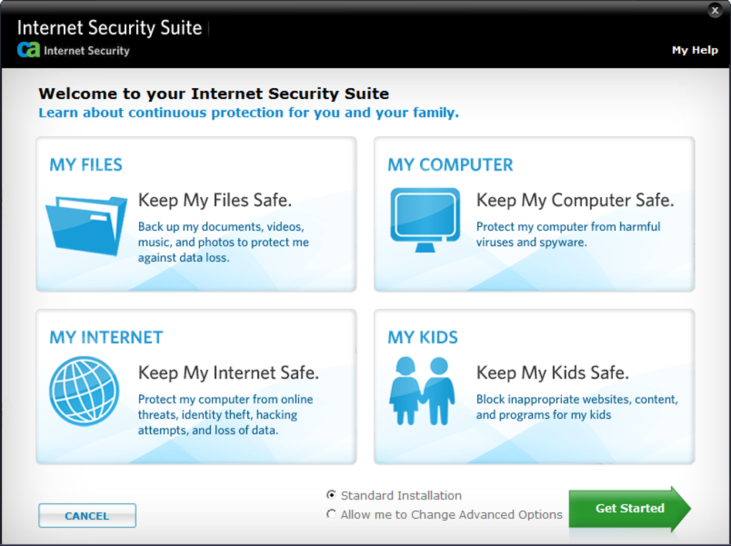This screenshot has width=731, height=546.
Task: Select the Standard Installation radio button
Action: click(x=331, y=495)
